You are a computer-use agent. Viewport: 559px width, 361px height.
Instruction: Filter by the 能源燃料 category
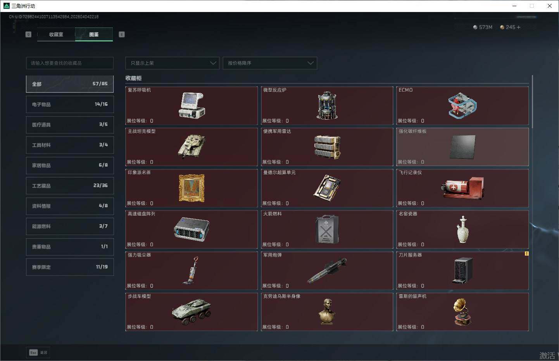tap(70, 227)
